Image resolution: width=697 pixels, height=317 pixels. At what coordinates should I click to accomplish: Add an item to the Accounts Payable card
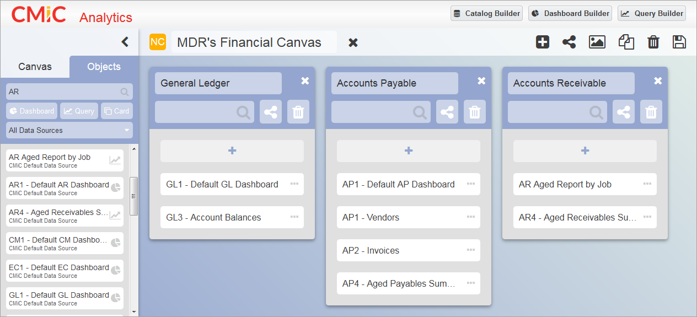tap(409, 151)
